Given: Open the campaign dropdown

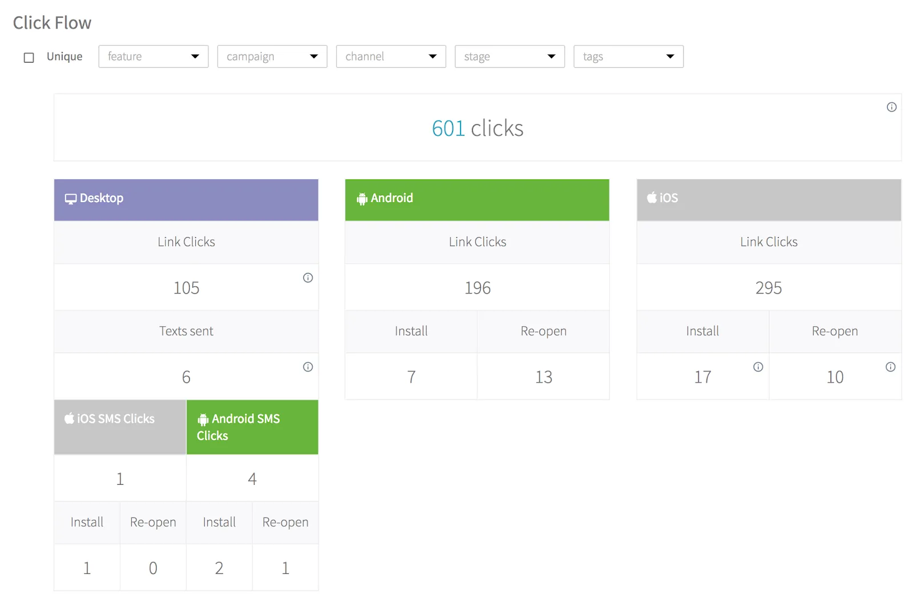Looking at the screenshot, I should click(x=272, y=57).
